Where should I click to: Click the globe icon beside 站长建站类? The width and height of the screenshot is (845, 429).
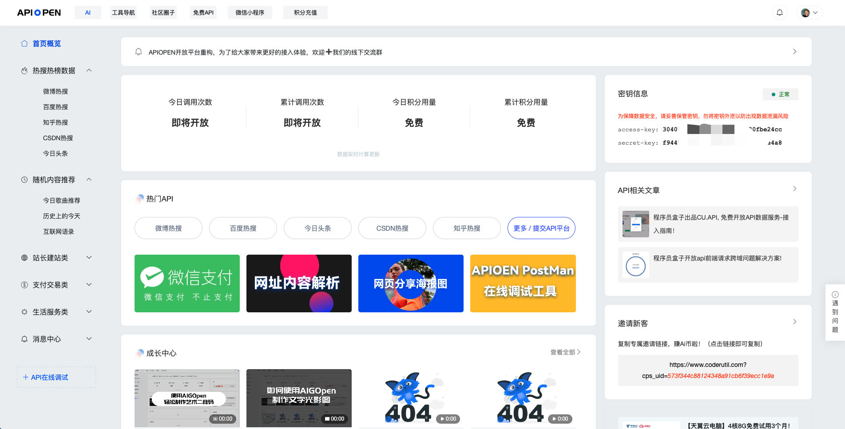pos(24,258)
